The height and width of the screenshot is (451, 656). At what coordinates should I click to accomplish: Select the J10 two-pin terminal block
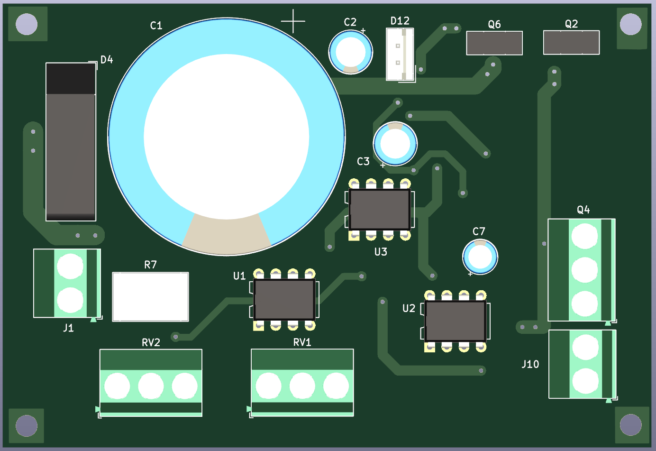(583, 364)
